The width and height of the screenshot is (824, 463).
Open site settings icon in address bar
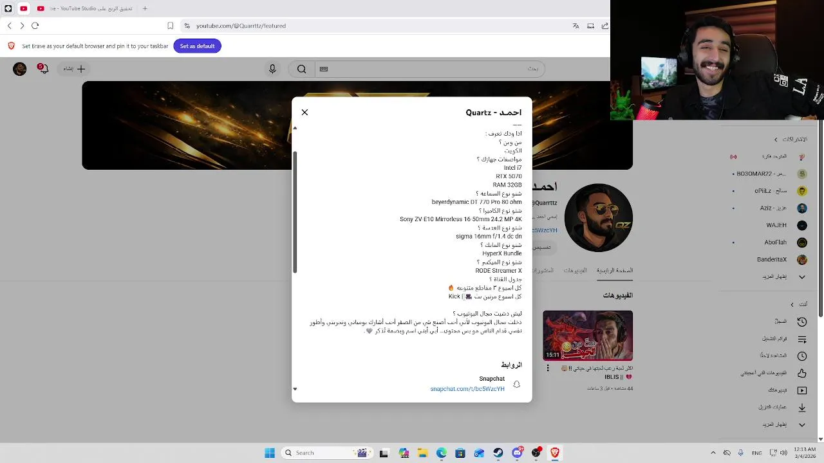[187, 26]
